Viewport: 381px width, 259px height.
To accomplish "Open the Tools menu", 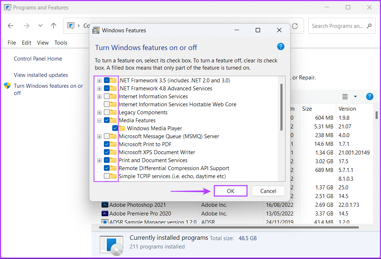I will pos(61,43).
